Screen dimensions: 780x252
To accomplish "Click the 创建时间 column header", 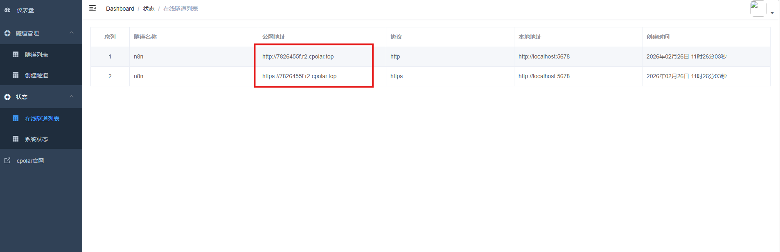I will pyautogui.click(x=658, y=37).
